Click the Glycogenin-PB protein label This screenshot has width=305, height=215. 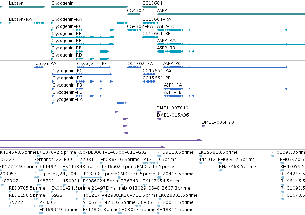pyautogui.click(x=67, y=85)
